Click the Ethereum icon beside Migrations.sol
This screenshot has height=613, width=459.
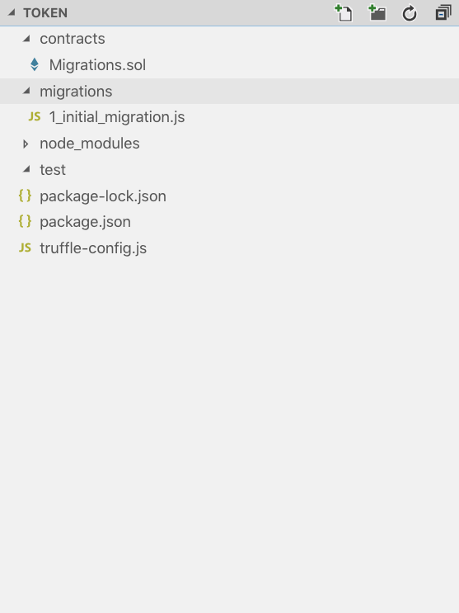[x=35, y=64]
